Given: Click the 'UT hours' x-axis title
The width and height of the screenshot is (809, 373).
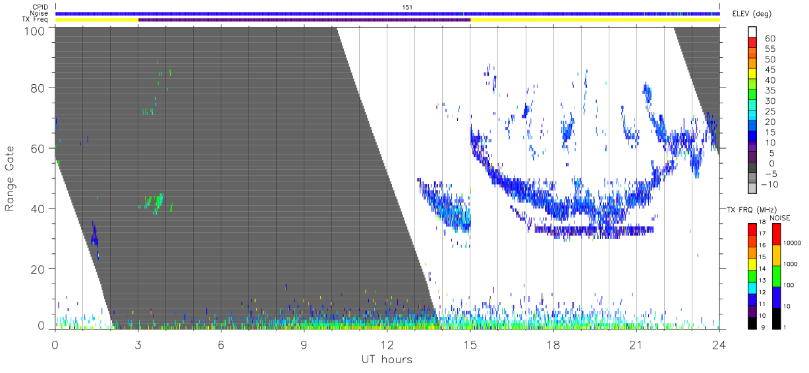Looking at the screenshot, I should coord(387,359).
